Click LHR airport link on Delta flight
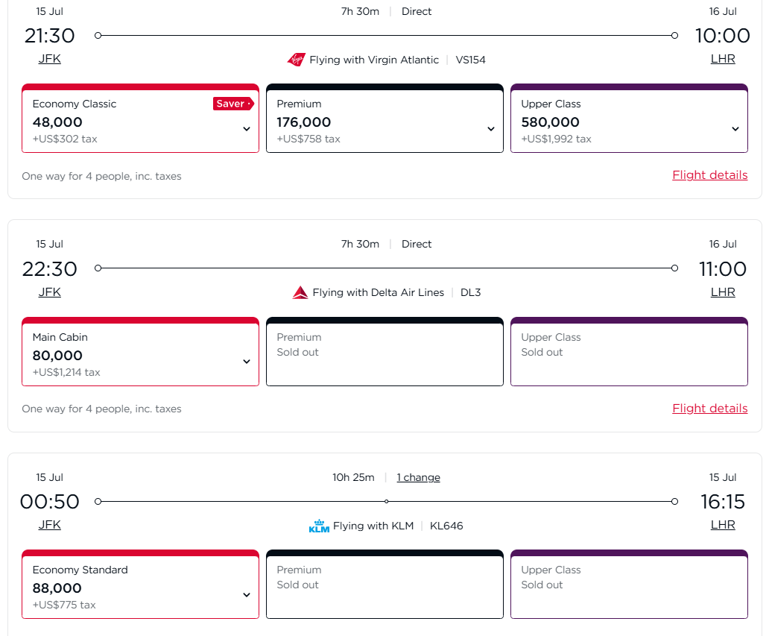 coord(723,292)
